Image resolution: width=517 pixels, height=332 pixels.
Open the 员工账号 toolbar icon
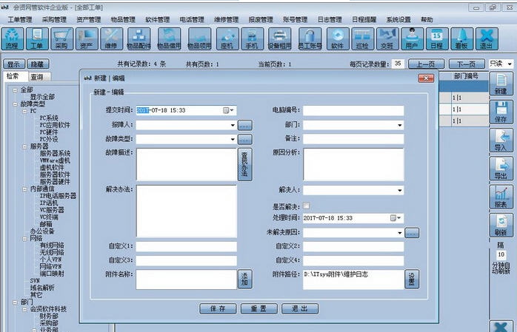(310, 39)
